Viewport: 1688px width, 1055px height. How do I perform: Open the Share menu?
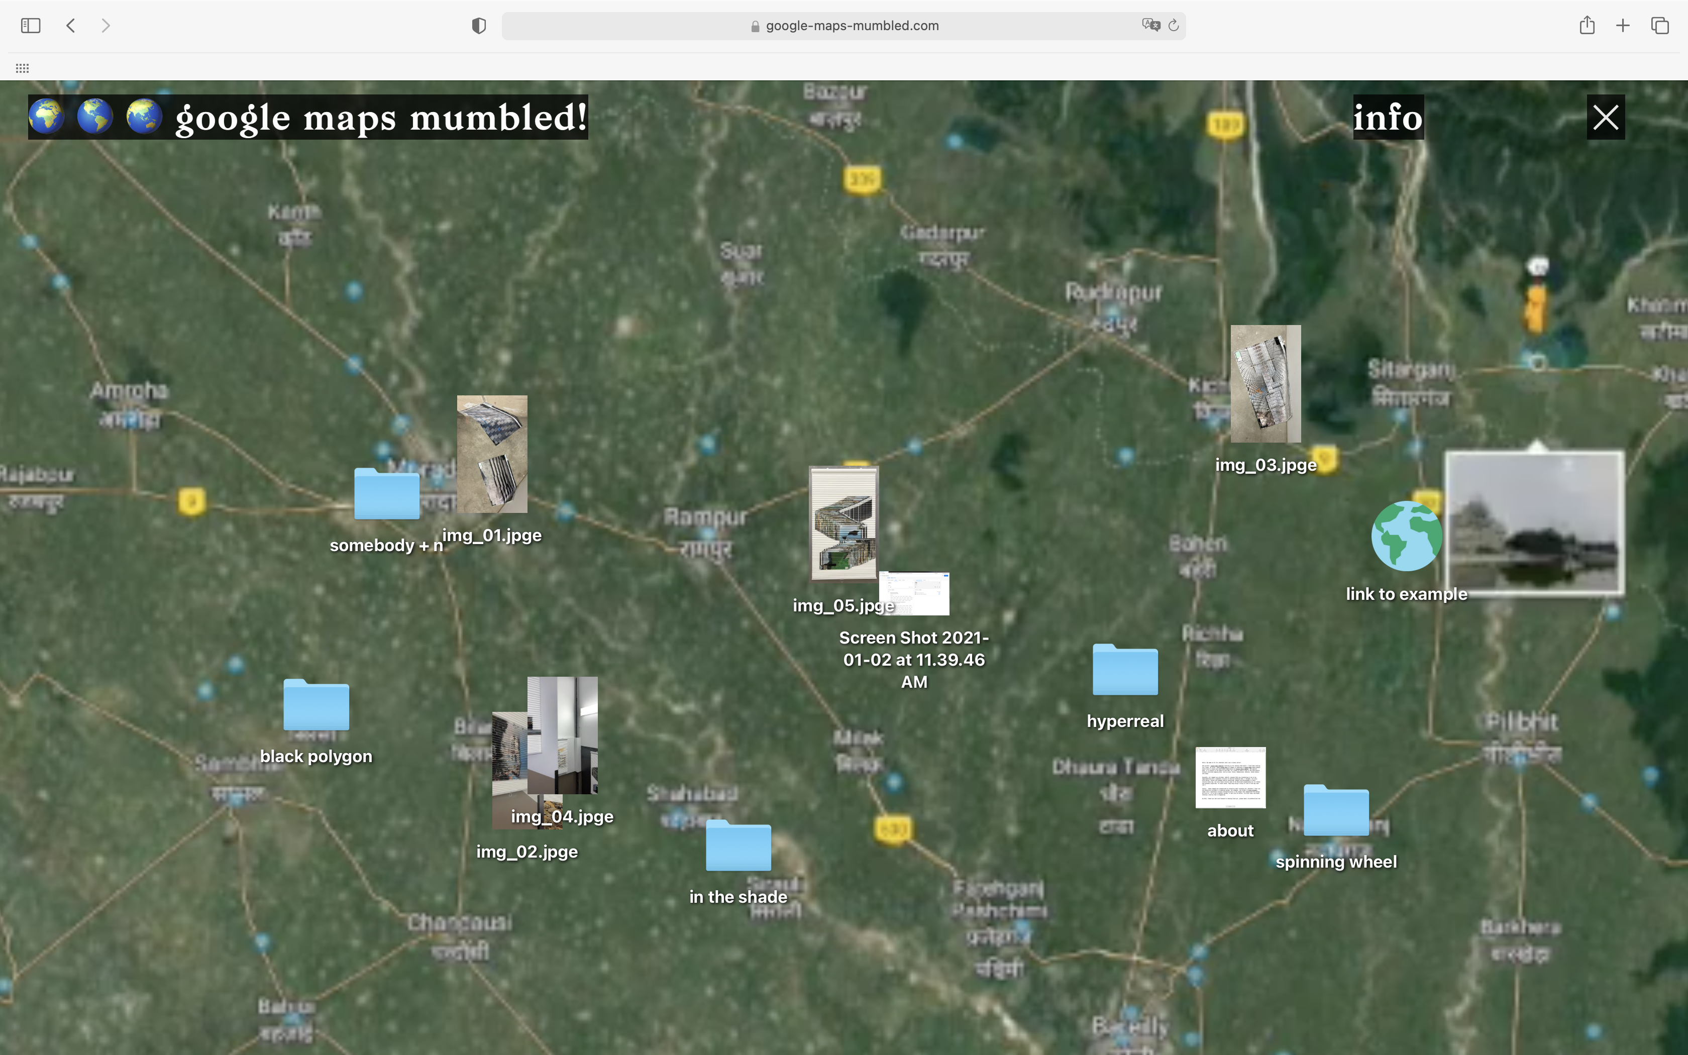click(1587, 26)
